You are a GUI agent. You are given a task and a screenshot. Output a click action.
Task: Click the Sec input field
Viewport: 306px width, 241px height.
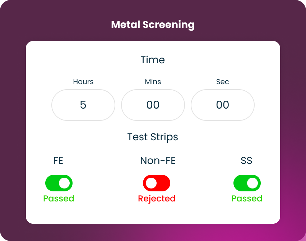click(223, 105)
